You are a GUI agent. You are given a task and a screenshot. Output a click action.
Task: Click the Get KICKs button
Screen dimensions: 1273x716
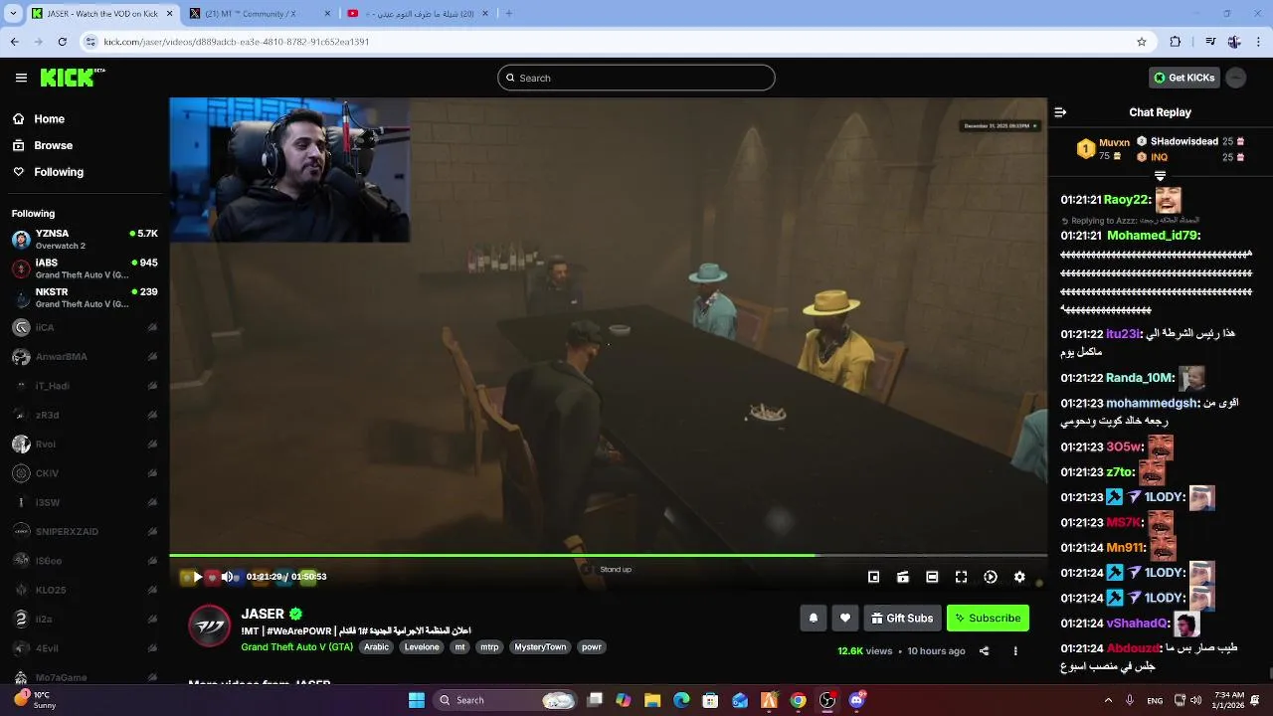(x=1183, y=78)
